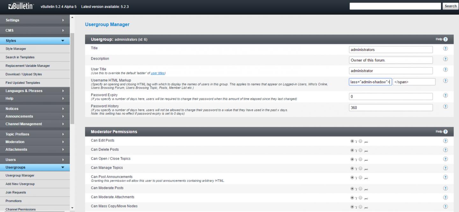Open help icon for Can Edit Posts
The width and height of the screenshot is (459, 212).
(x=446, y=141)
